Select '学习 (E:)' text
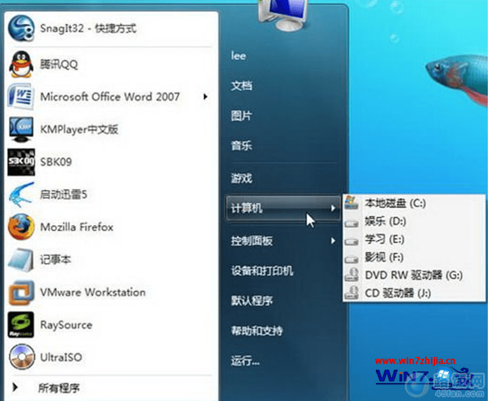This screenshot has width=489, height=401. [385, 239]
